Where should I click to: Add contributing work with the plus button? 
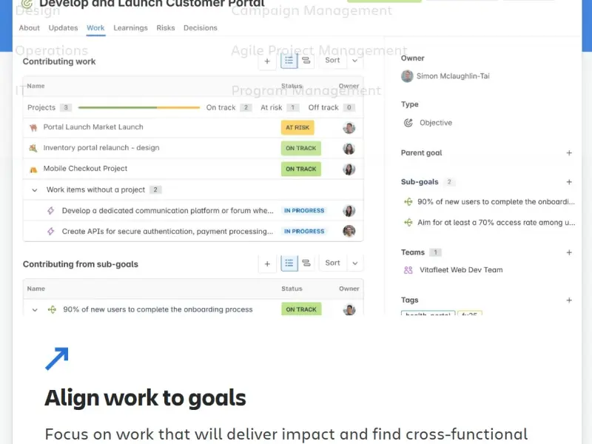coord(267,61)
